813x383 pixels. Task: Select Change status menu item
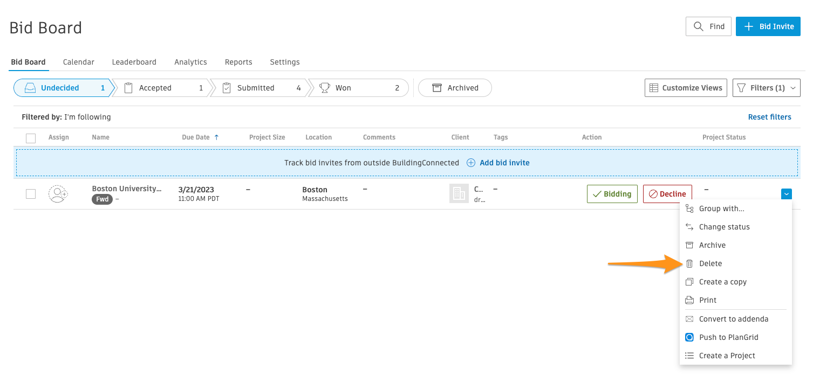coord(736,227)
